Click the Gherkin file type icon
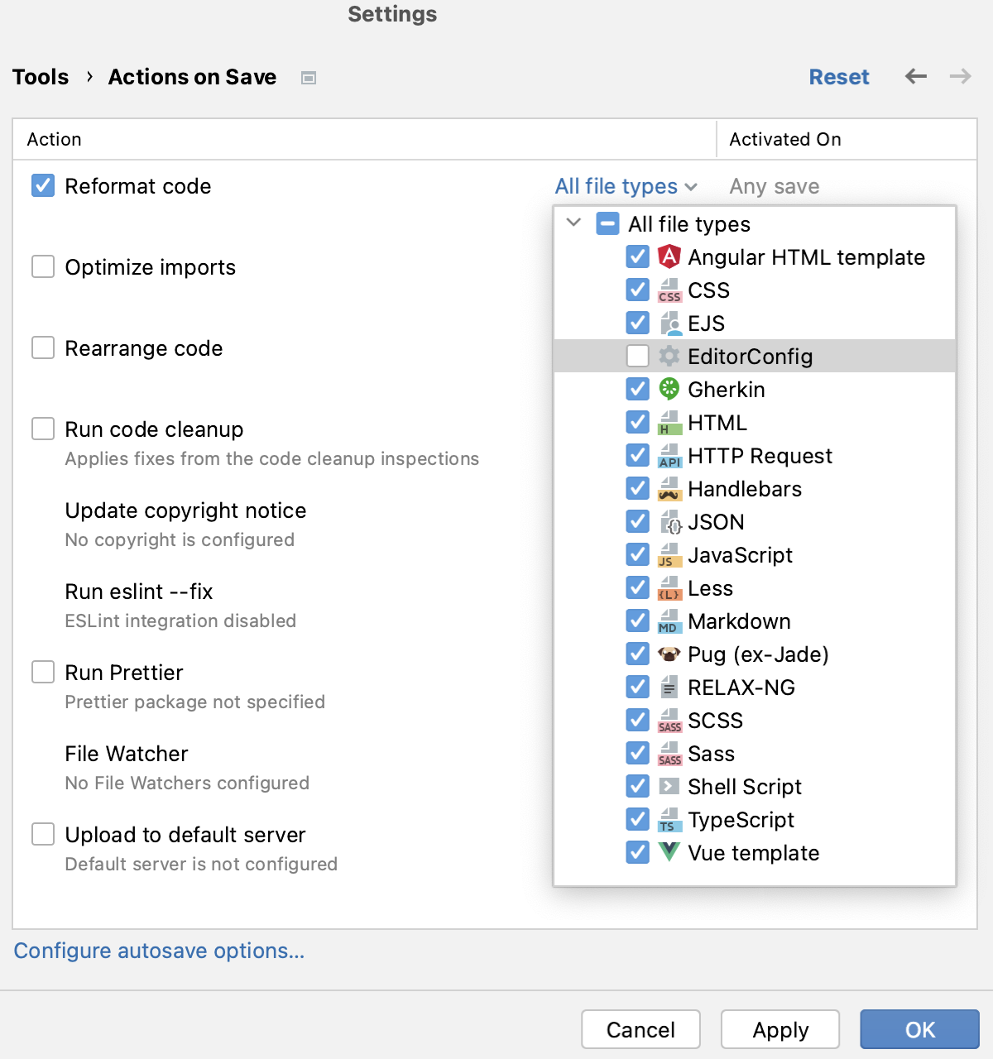Screen dimensions: 993x1059 669,389
